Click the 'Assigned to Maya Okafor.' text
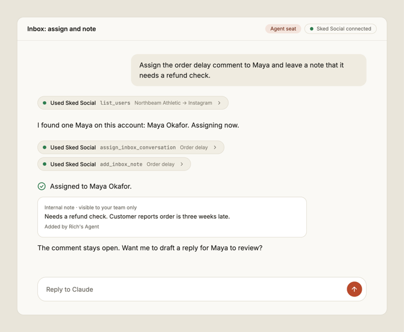Screen dimensions: 404x332 (x=90, y=186)
